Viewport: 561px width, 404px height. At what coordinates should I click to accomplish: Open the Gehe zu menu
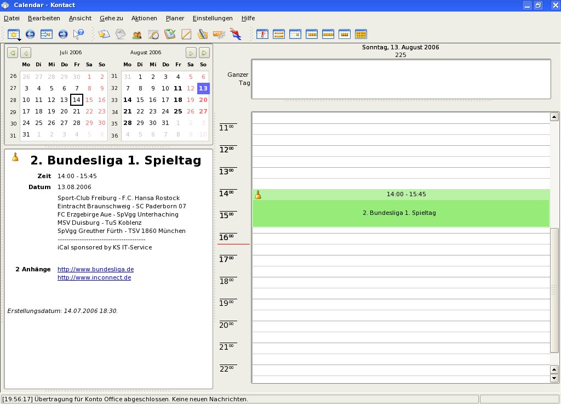point(111,18)
